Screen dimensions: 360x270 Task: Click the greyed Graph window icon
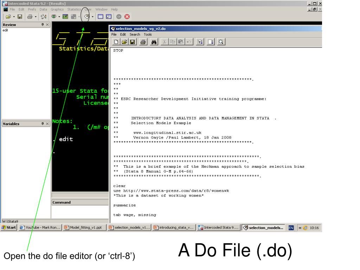pos(73,17)
